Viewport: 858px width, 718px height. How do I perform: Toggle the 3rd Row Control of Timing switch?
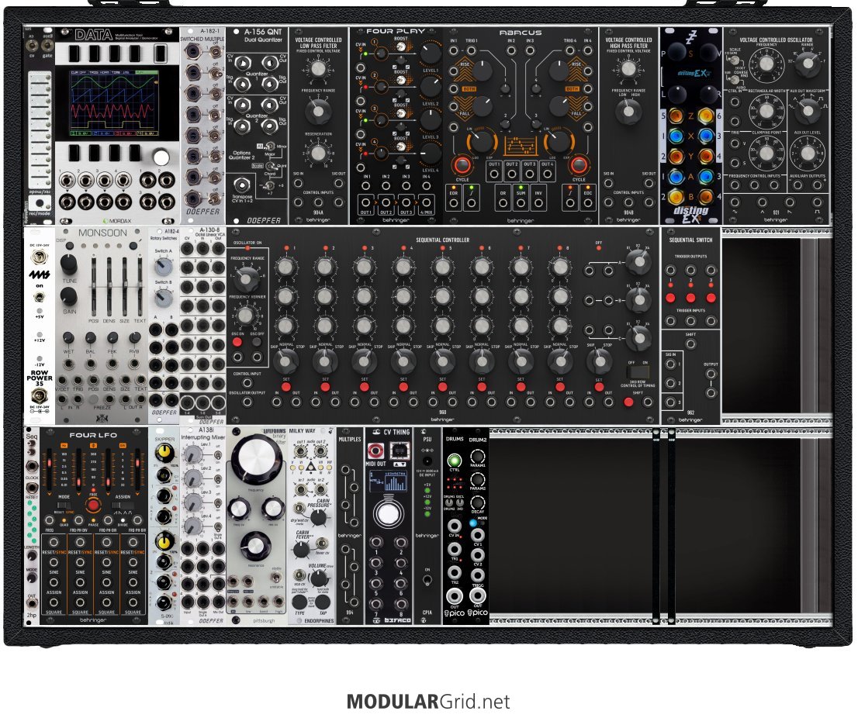coord(638,373)
